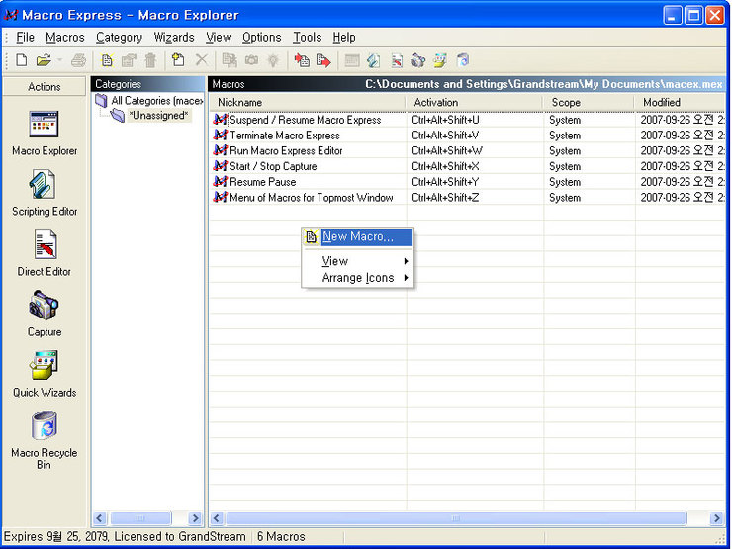Click the Export Macros red arrow icon
Image resolution: width=732 pixels, height=549 pixels.
coord(323,60)
